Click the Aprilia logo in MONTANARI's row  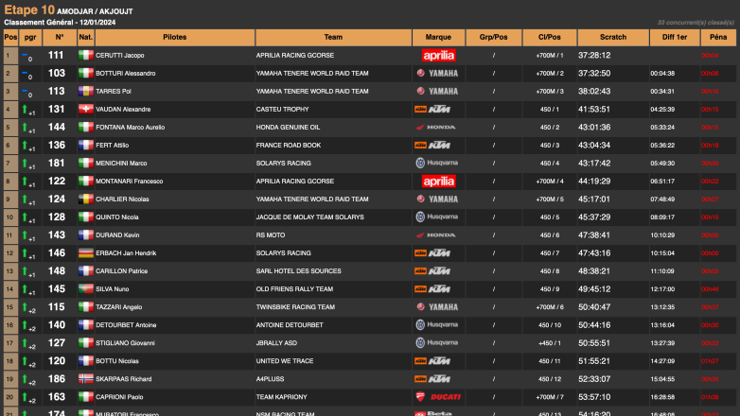coord(438,182)
